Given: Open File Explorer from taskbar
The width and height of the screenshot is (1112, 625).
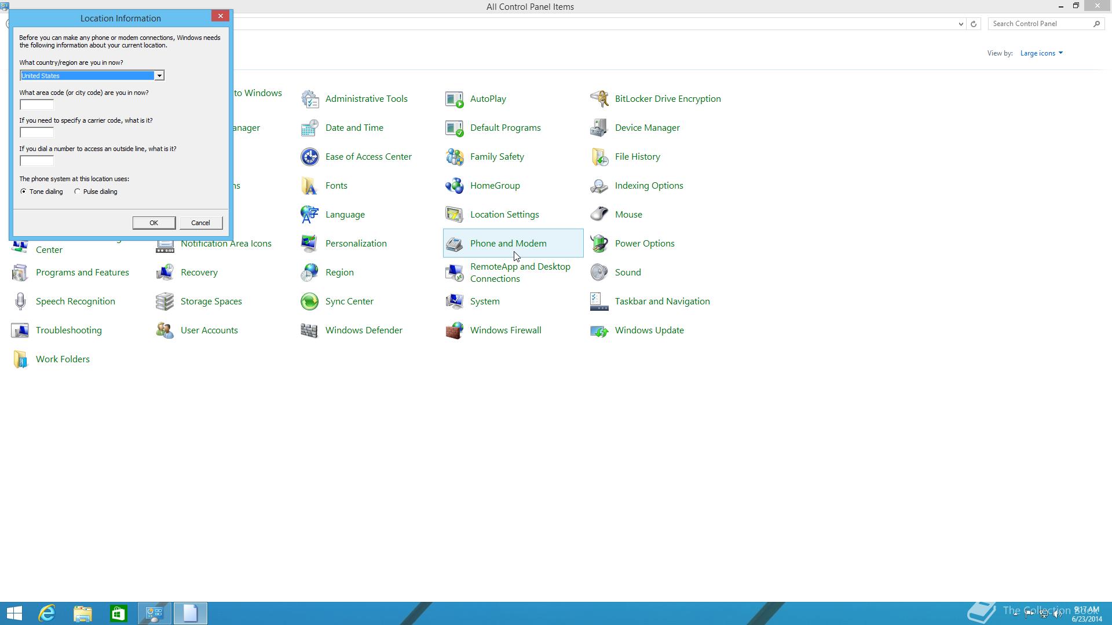Looking at the screenshot, I should 83,613.
